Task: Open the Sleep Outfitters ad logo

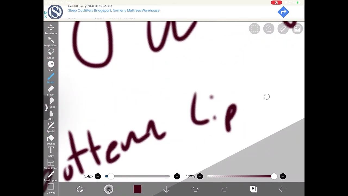Action: [x=55, y=12]
